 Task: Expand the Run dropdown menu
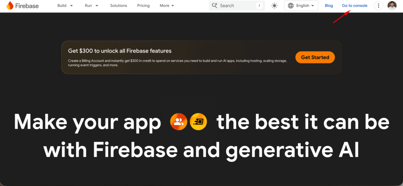click(91, 6)
